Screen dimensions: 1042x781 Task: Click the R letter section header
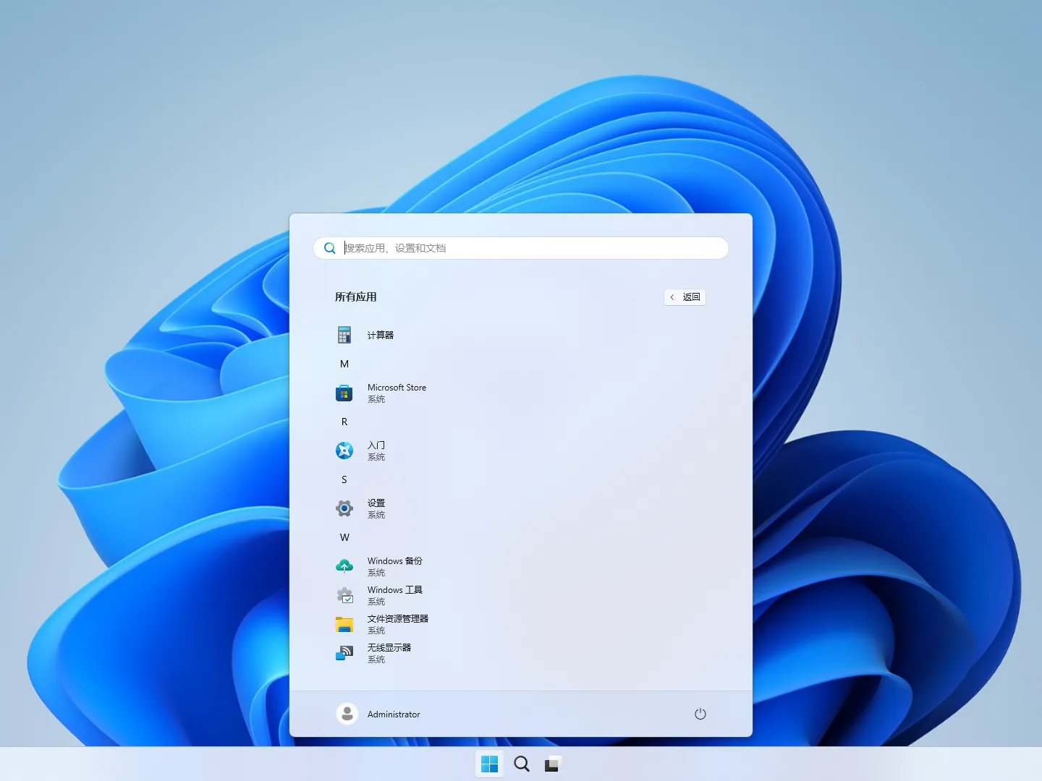(x=344, y=422)
